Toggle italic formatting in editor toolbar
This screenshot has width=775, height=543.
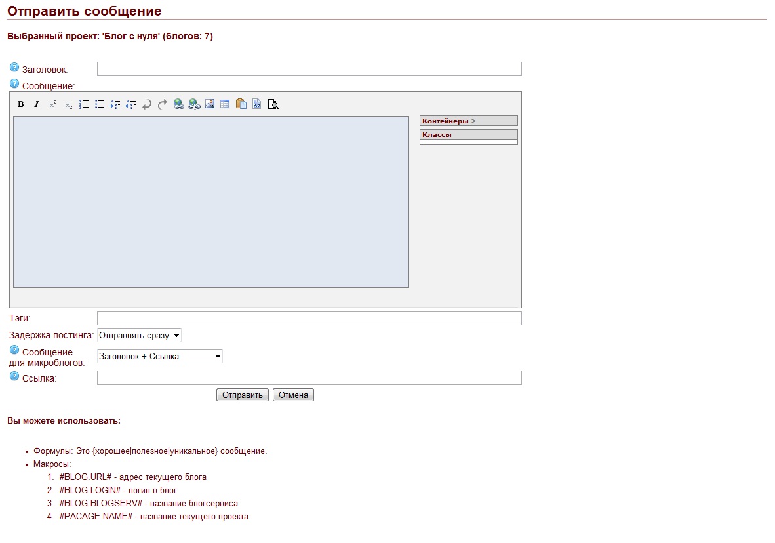click(x=37, y=104)
